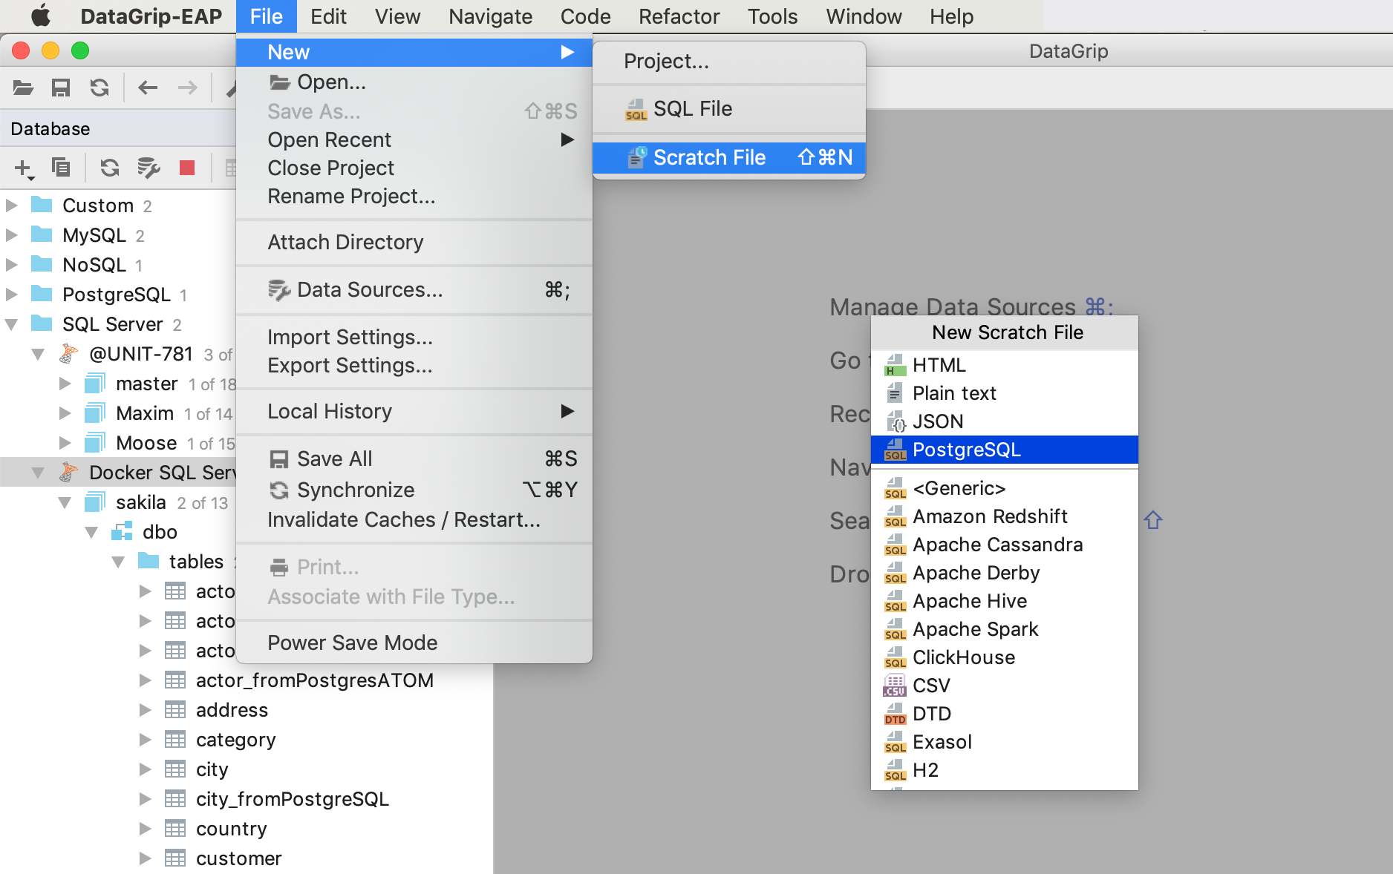Open the Navigate menu
The image size is (1393, 874).
490,16
